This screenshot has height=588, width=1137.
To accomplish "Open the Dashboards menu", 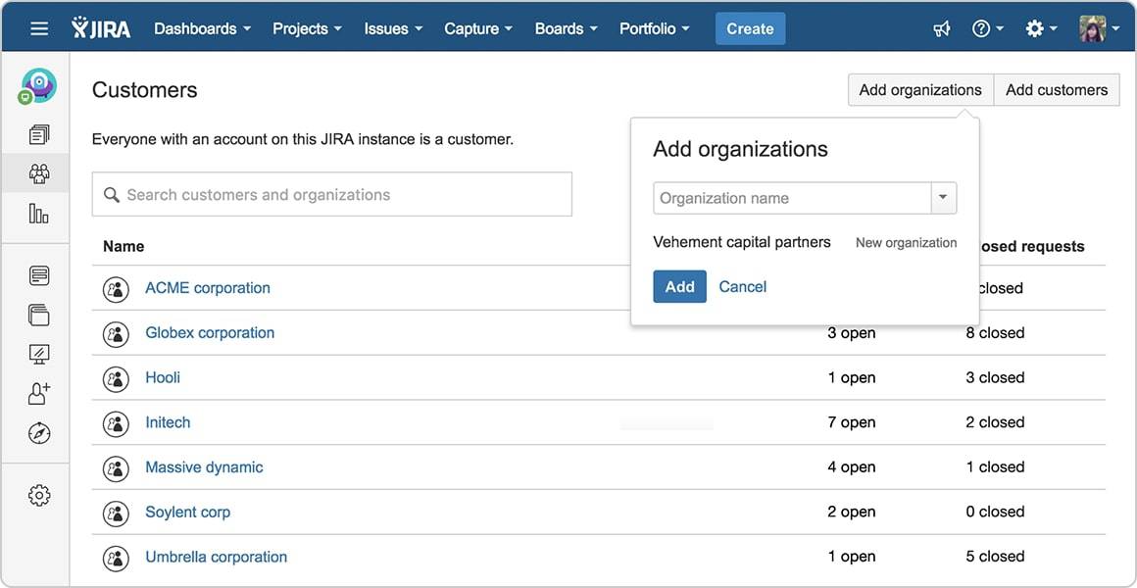I will point(202,29).
